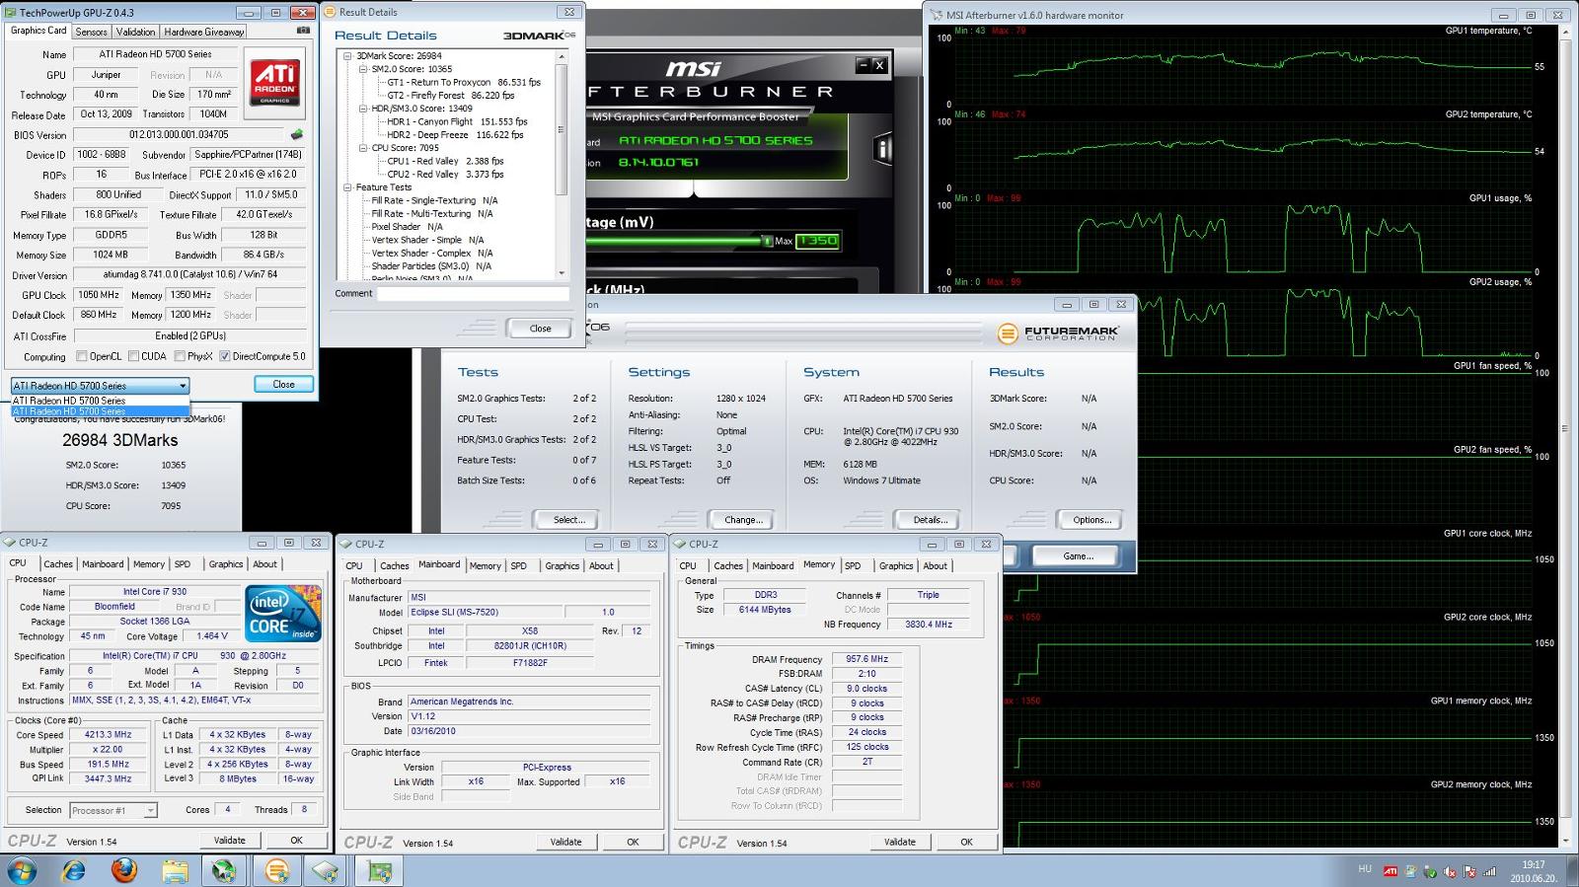This screenshot has width=1579, height=887.
Task: Click the MSI Afterburner info 'i' button
Action: (883, 149)
